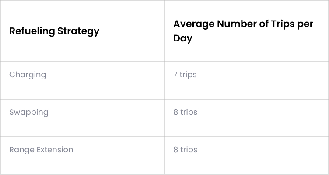
Task: Select the Average Number of Trips header
Action: point(243,31)
